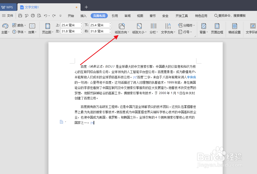The height and width of the screenshot is (174, 257).
Task: Open the 分隔符 breaks dropdown
Action: (x=186, y=25)
